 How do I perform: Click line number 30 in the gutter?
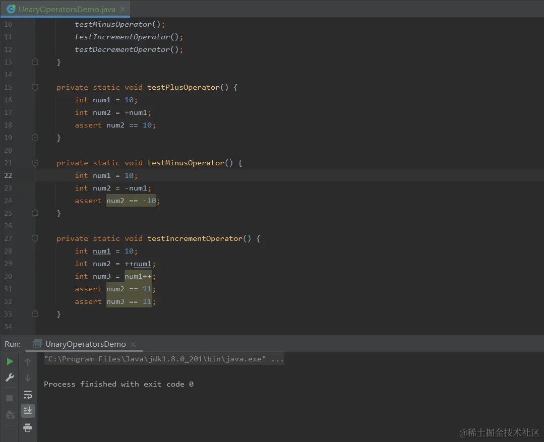[8, 276]
